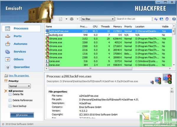
Task: Click the process list scroll down arrow
Action: (x=174, y=65)
